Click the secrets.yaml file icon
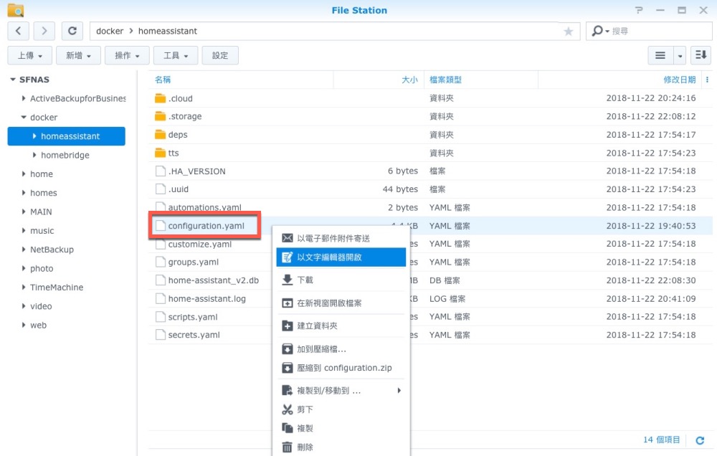The height and width of the screenshot is (456, 717). tap(161, 335)
